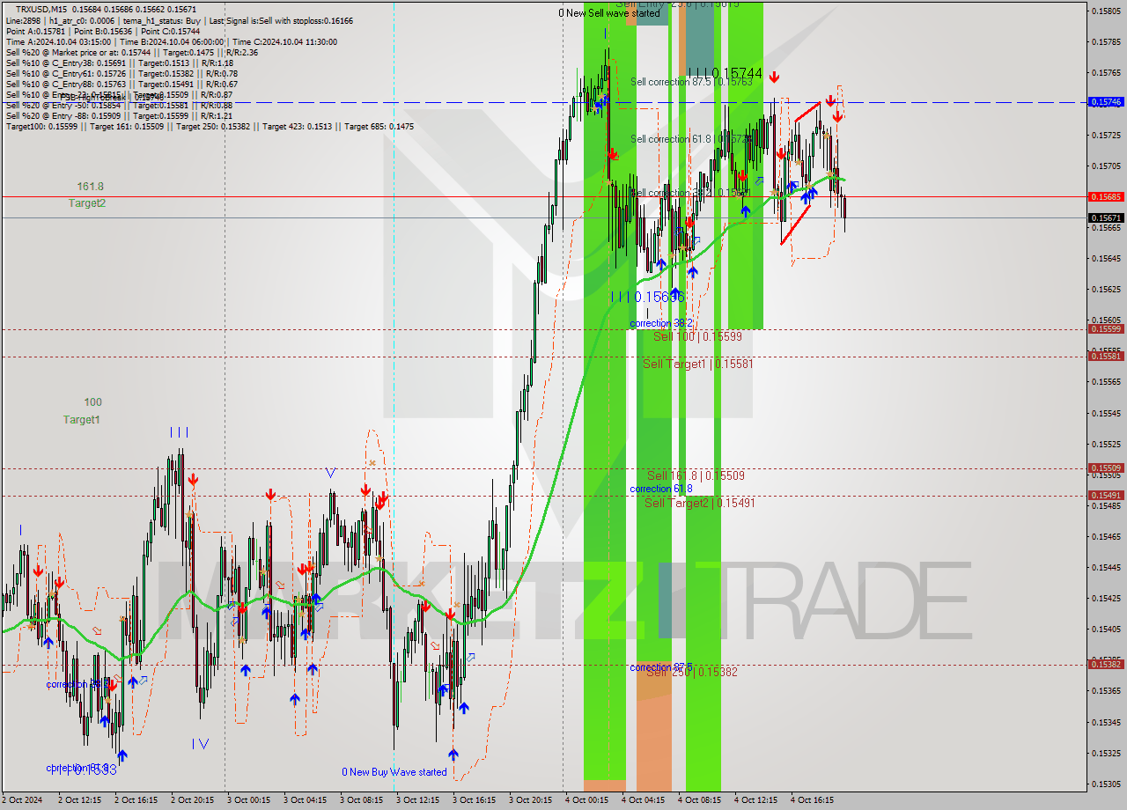The width and height of the screenshot is (1127, 810).
Task: Click the 'Sell 100 | 0.15599' label
Action: tap(697, 336)
